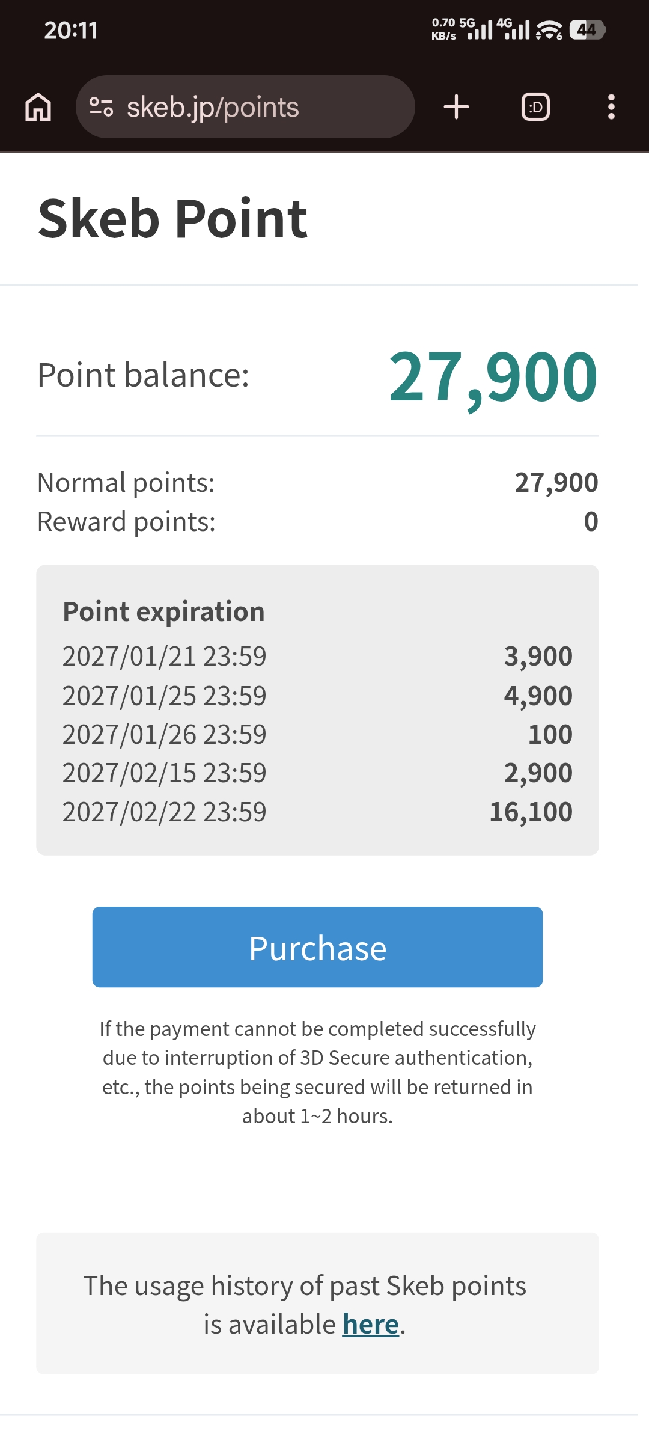Select the 2027/01/25 expiration entry
Image resolution: width=649 pixels, height=1443 pixels.
click(317, 696)
